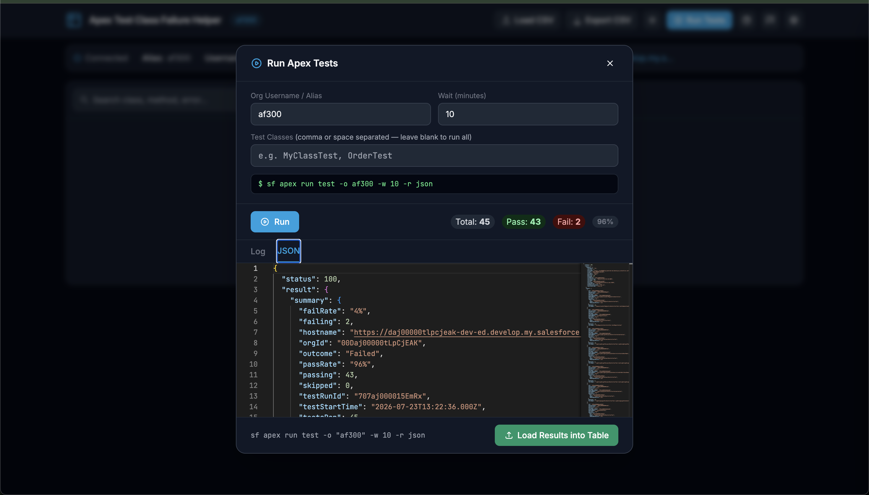Click the Run Apex Tests dialog title

tap(302, 63)
